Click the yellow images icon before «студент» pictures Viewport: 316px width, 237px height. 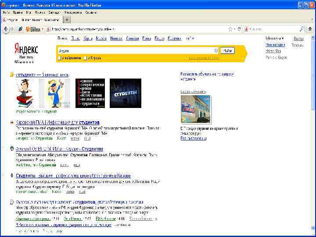tap(12, 75)
